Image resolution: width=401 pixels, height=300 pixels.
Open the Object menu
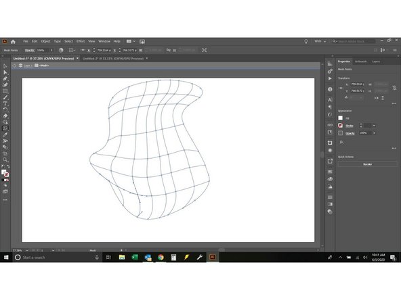pyautogui.click(x=46, y=41)
